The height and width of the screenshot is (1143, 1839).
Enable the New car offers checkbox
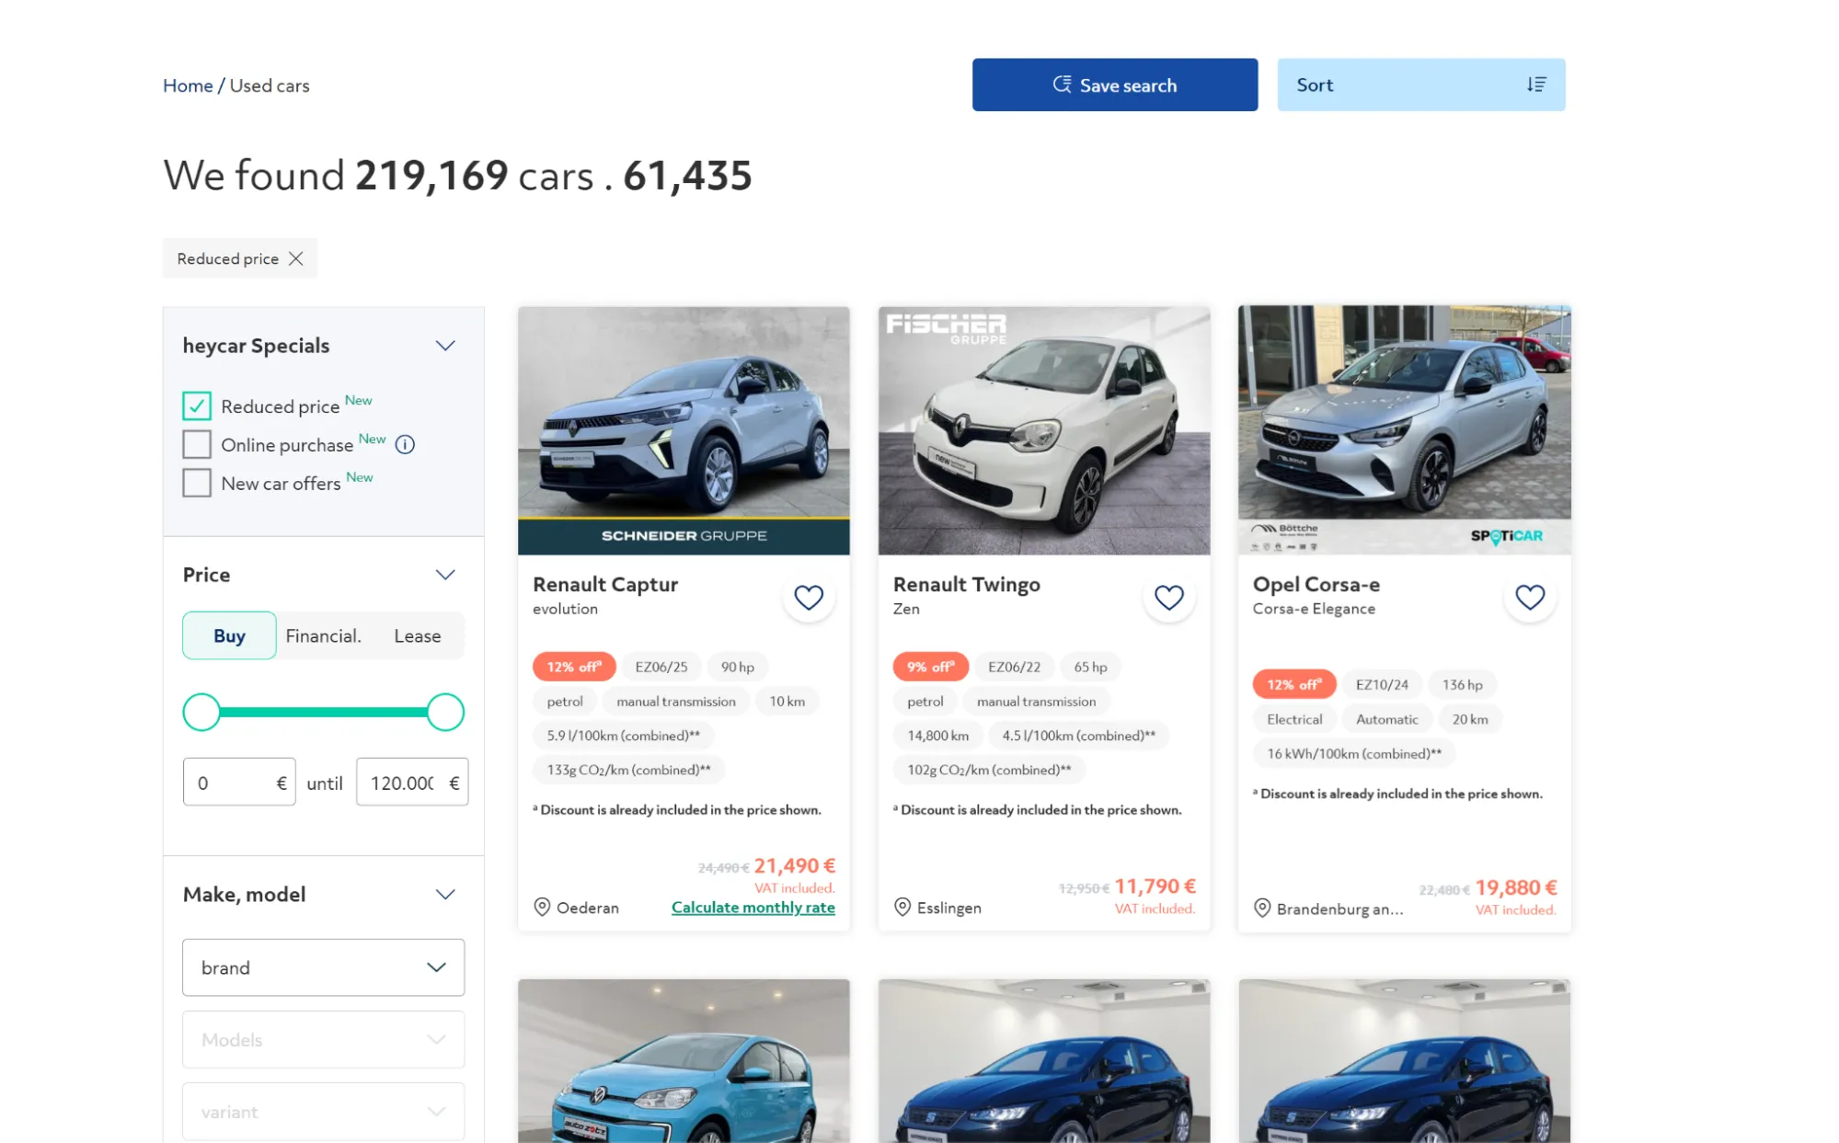[197, 484]
